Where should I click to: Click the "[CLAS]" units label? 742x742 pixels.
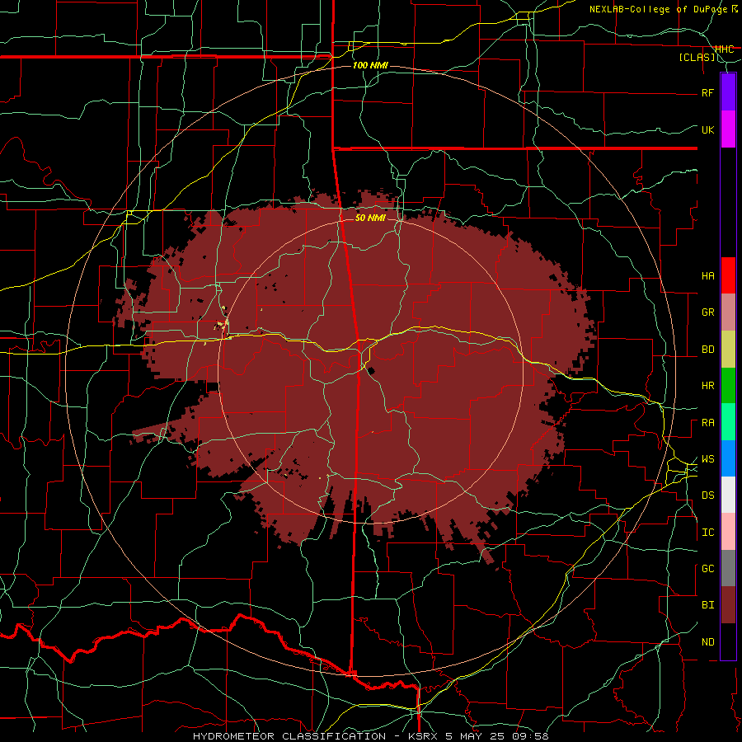(x=697, y=58)
